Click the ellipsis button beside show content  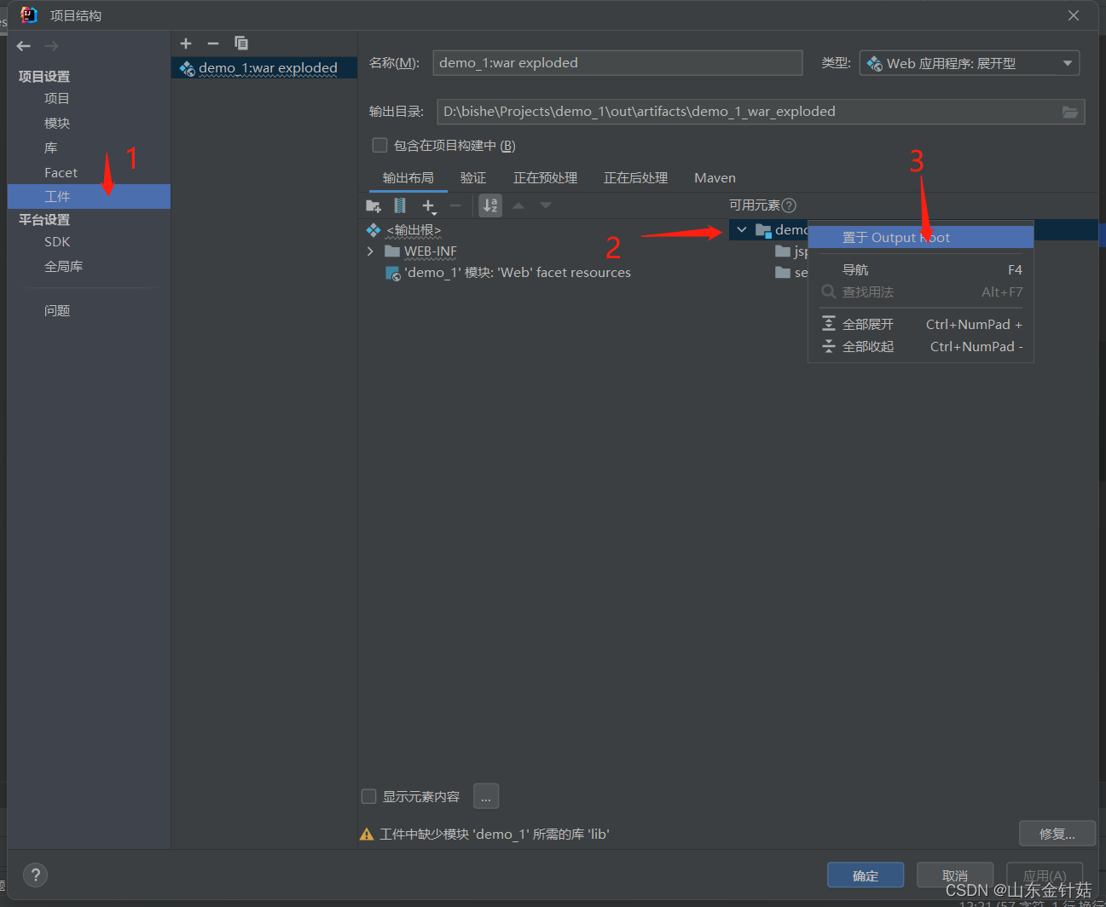point(486,796)
